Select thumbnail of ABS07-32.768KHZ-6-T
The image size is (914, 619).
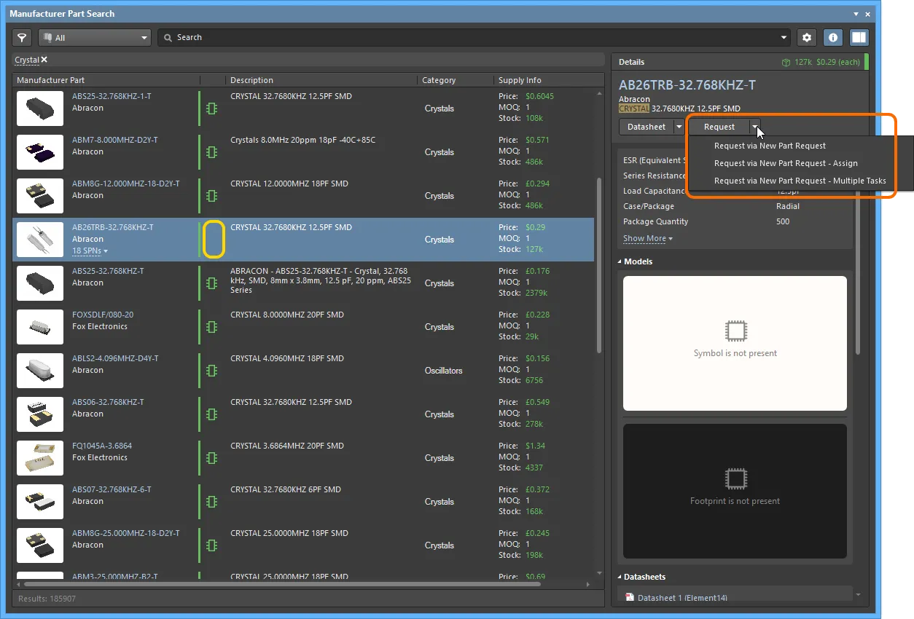(40, 502)
